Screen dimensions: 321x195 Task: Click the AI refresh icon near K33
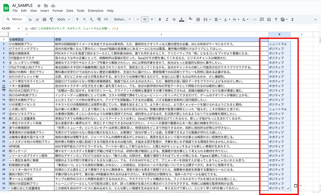pyautogui.click(x=288, y=189)
